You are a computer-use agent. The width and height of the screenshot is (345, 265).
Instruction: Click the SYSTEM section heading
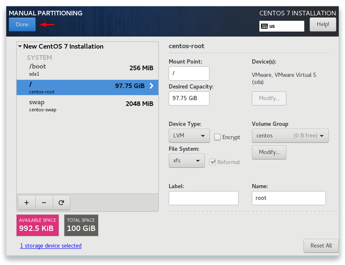pos(39,58)
